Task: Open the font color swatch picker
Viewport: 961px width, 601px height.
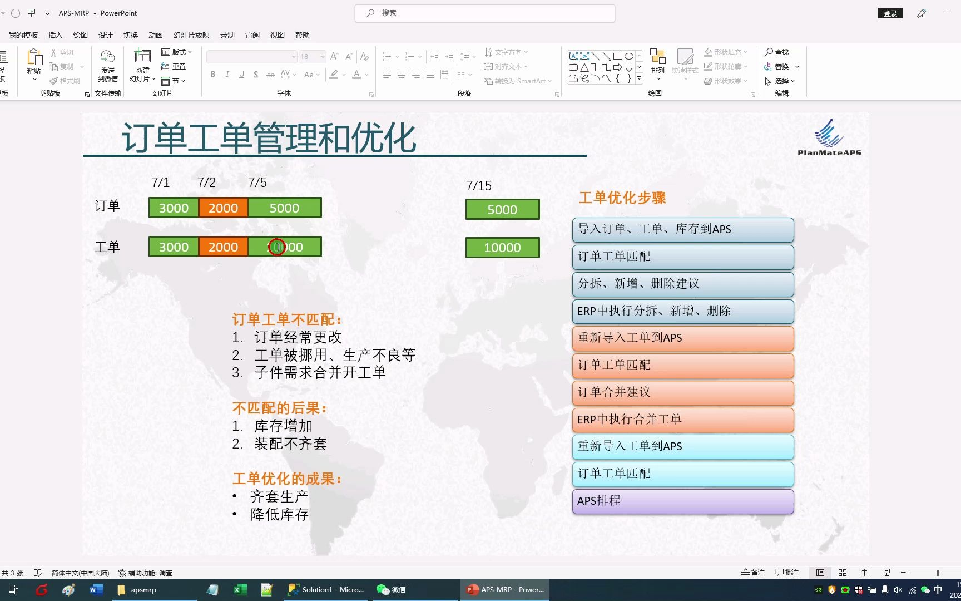Action: 365,74
